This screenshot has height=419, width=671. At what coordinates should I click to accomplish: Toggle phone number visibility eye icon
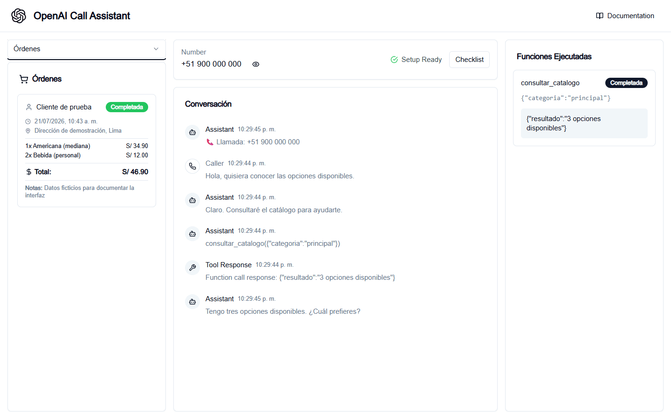click(x=256, y=64)
